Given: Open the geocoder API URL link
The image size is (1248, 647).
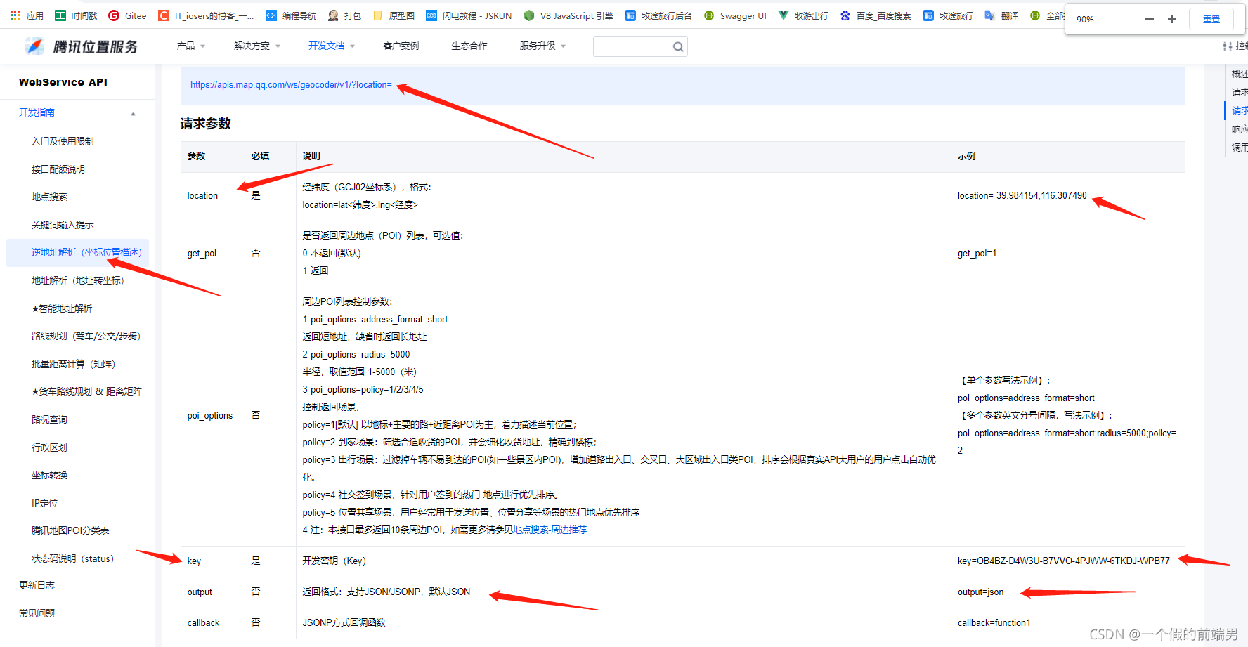Looking at the screenshot, I should click(x=291, y=84).
